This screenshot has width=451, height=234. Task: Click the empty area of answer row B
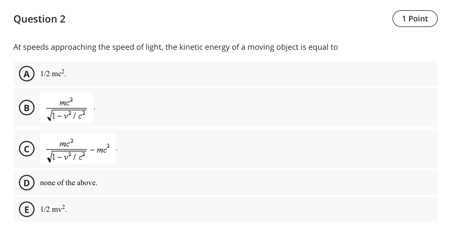[264, 108]
